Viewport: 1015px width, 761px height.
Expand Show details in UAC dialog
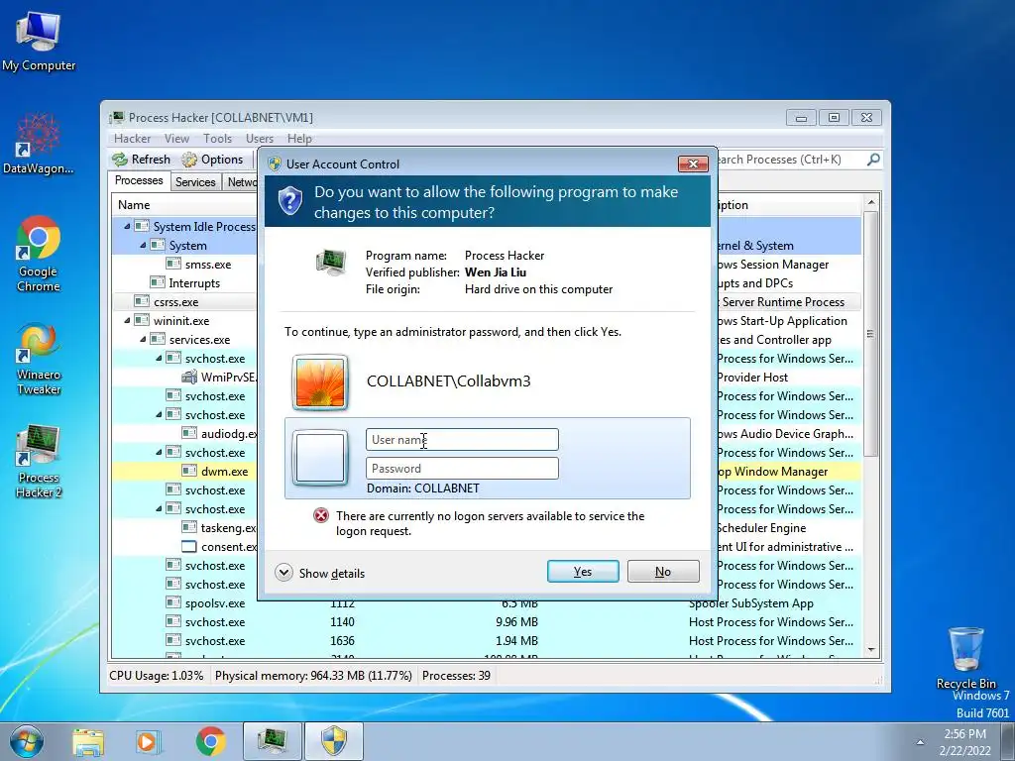pyautogui.click(x=320, y=573)
